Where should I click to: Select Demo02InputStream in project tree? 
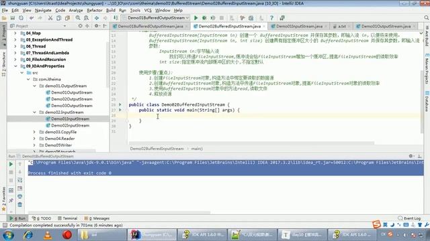(70, 125)
